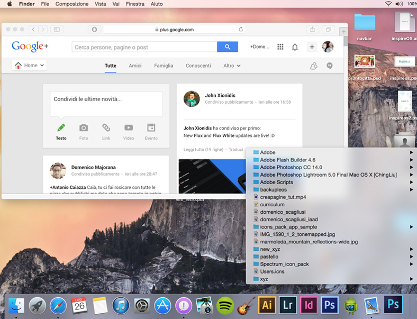Image resolution: width=417 pixels, height=319 pixels.
Task: Switch to the Amici tab
Action: pyautogui.click(x=135, y=66)
